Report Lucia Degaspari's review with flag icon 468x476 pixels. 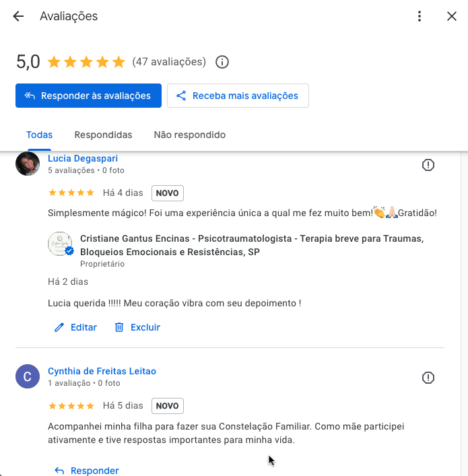pos(428,165)
